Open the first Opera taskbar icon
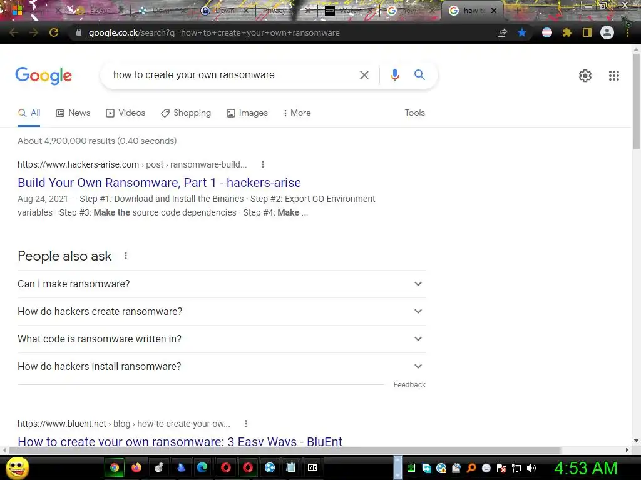 point(225,467)
